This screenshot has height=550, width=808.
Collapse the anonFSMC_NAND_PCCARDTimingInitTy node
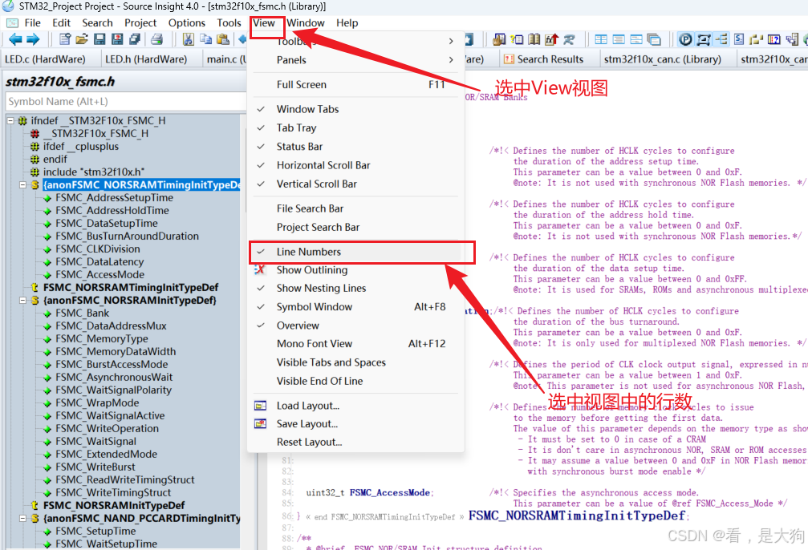22,519
